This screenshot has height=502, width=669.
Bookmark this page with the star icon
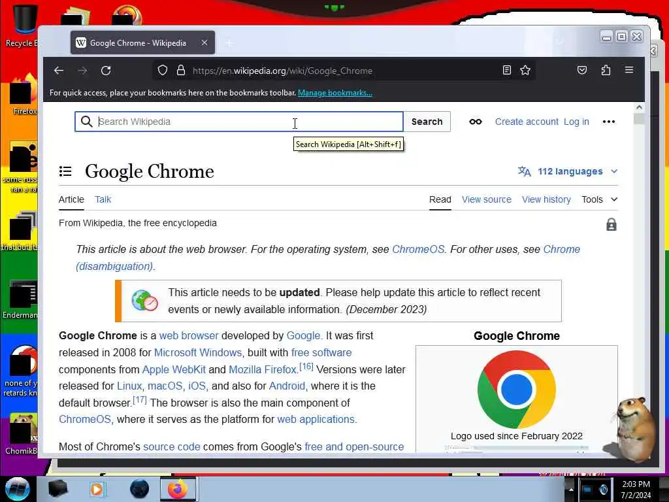coord(525,70)
